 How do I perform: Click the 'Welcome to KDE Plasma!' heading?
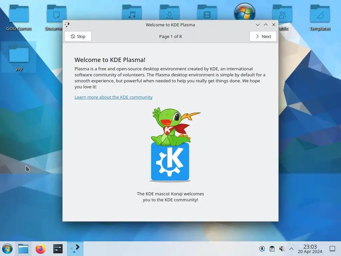point(110,60)
